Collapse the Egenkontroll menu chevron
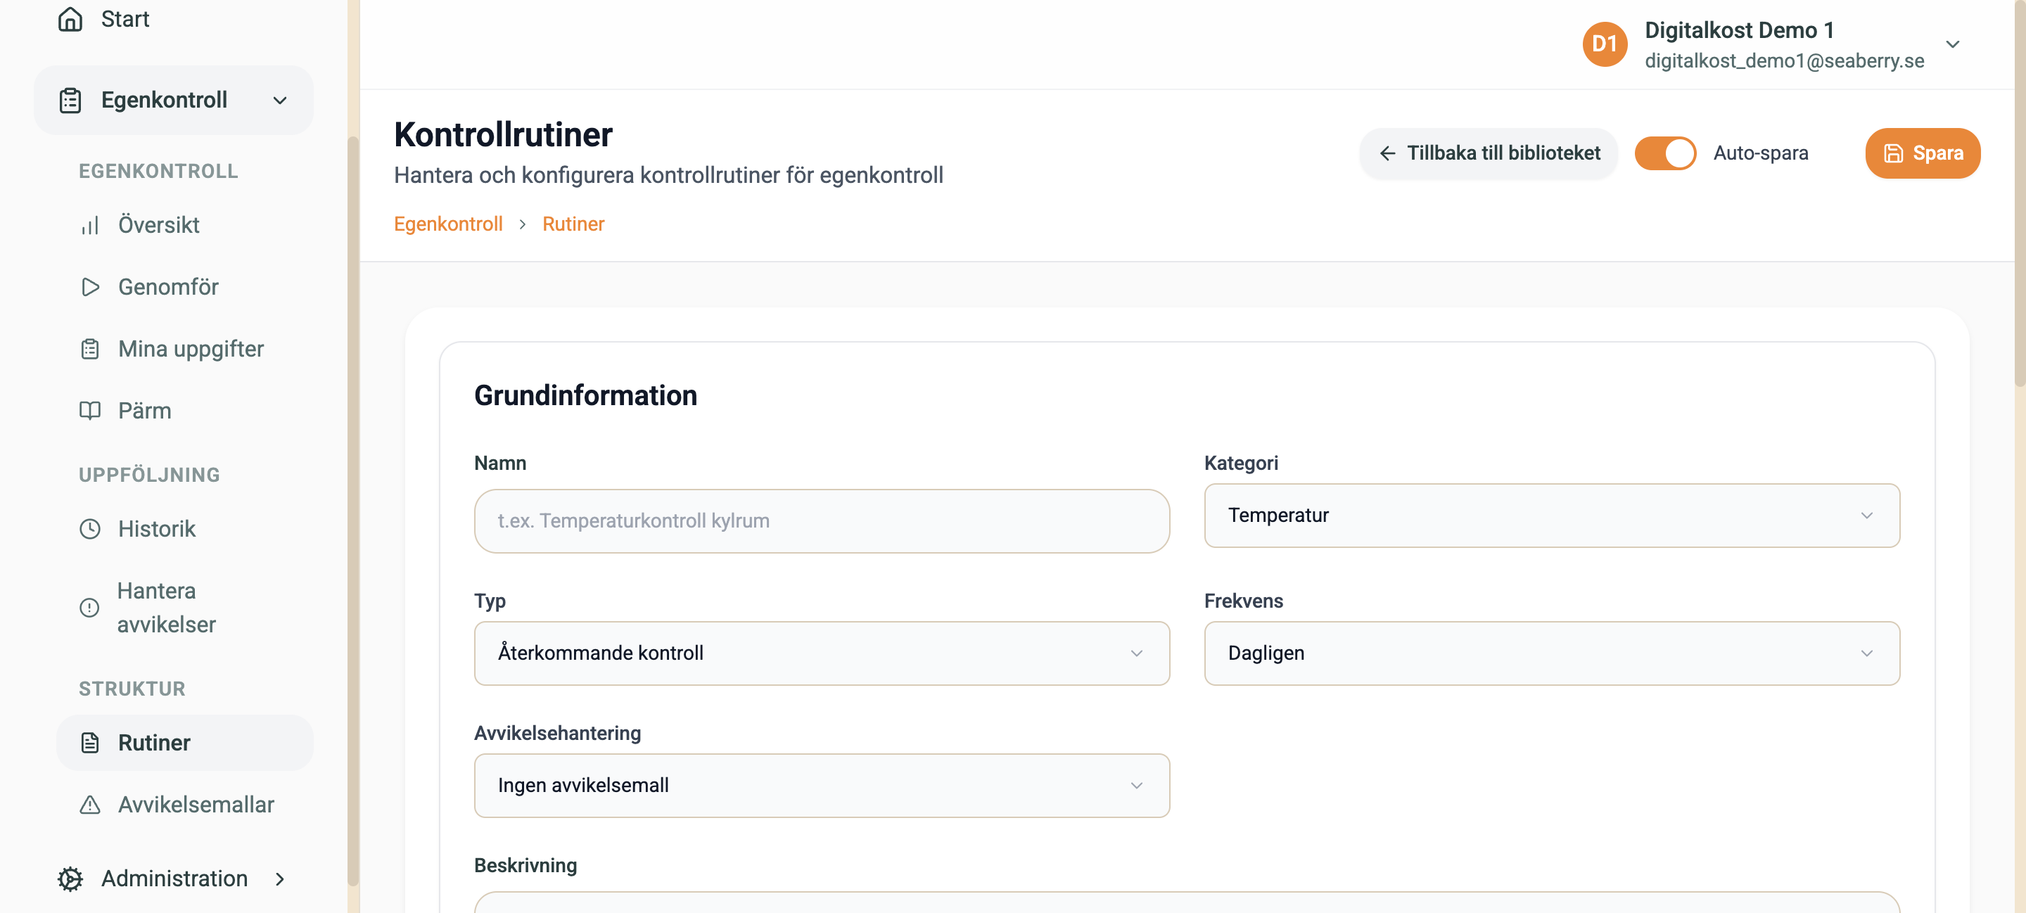 (x=279, y=101)
